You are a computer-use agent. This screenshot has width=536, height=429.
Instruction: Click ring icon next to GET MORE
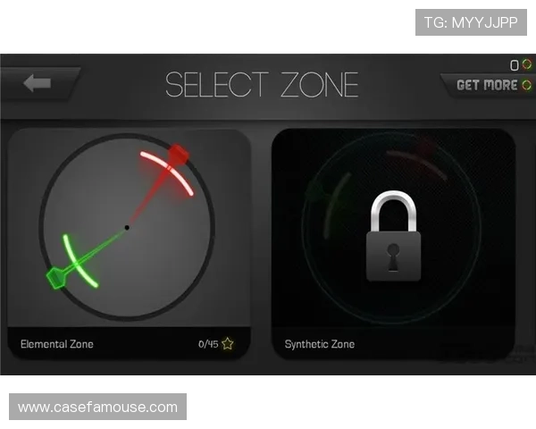[527, 85]
